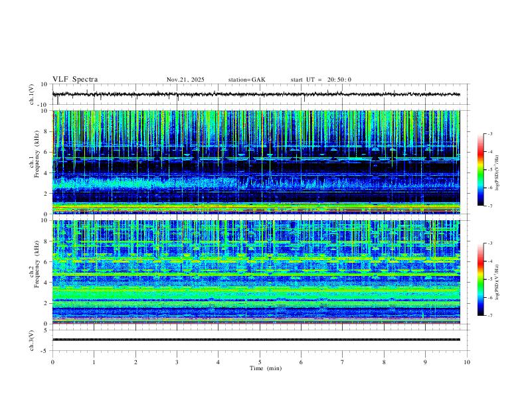Click time axis tick label "1"

point(94,362)
